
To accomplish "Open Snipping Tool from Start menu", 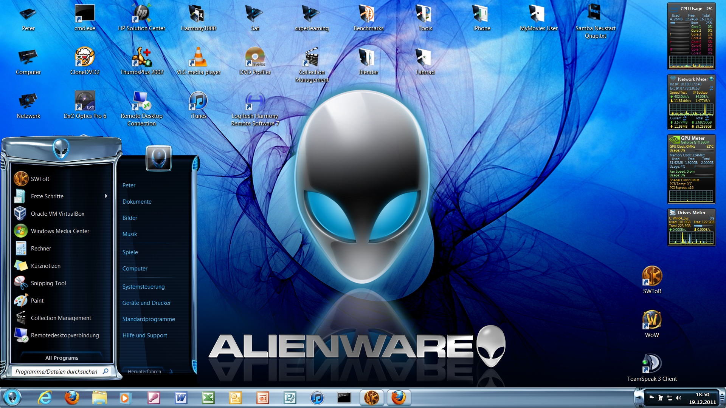I will coord(62,283).
